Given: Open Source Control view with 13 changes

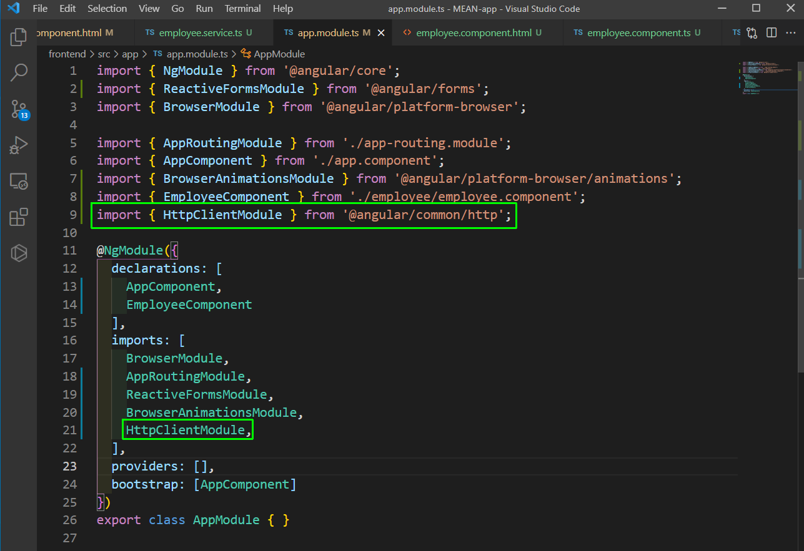Looking at the screenshot, I should 19,110.
